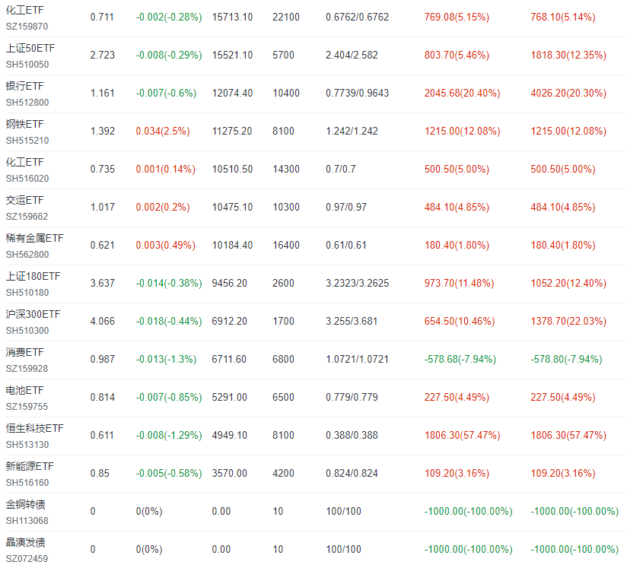Click code SZ072459

pyautogui.click(x=27, y=558)
